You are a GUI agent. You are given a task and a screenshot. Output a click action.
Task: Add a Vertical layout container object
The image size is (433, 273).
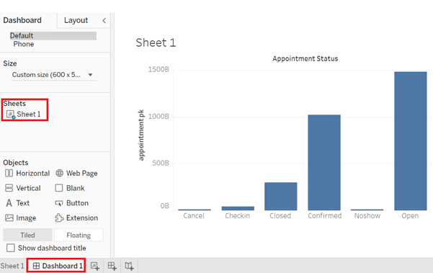(22, 188)
